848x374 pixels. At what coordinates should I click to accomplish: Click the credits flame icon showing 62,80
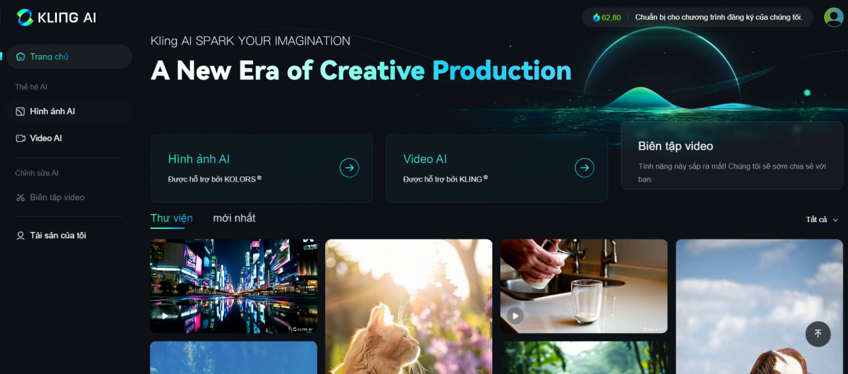click(596, 17)
